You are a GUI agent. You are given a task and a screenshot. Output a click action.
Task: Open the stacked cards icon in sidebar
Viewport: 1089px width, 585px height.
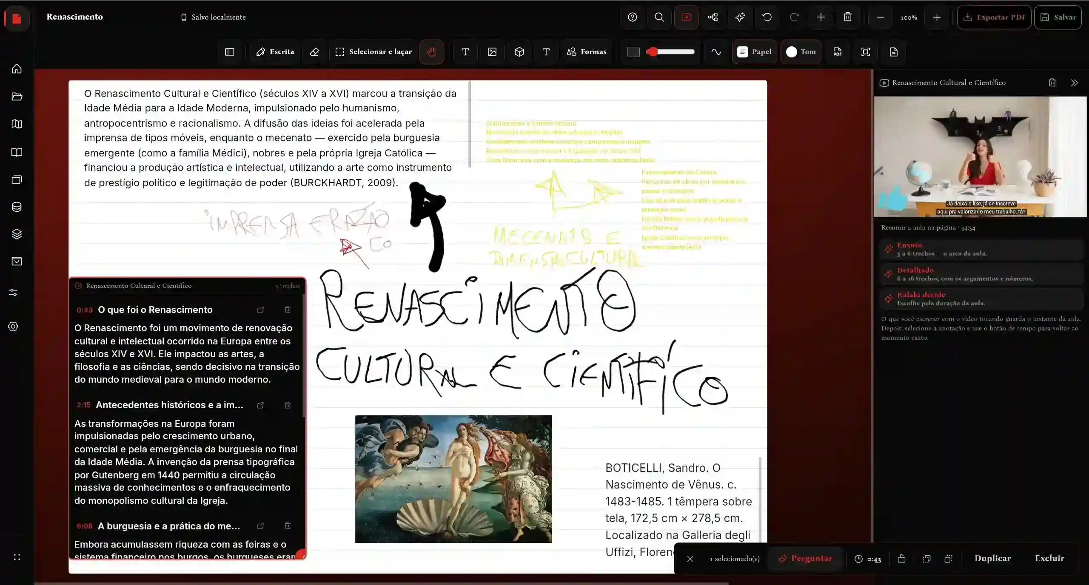pos(17,179)
